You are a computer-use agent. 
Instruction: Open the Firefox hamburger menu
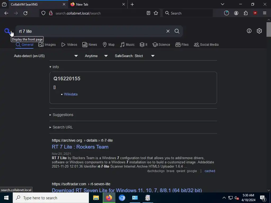[265, 13]
